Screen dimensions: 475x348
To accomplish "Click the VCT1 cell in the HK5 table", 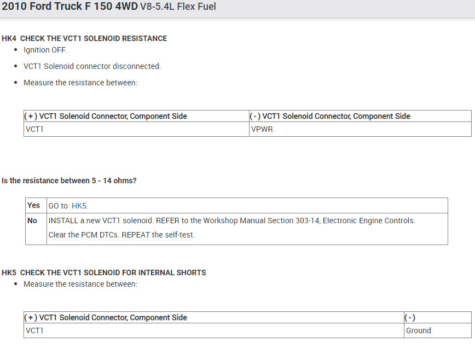I will pos(34,330).
